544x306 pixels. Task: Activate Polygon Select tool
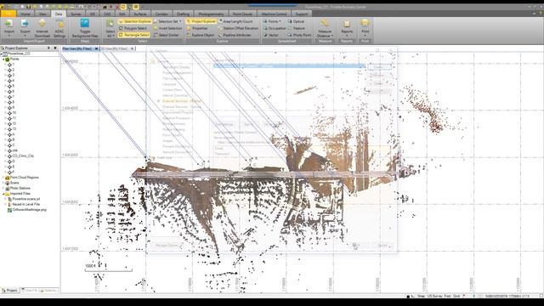[133, 28]
